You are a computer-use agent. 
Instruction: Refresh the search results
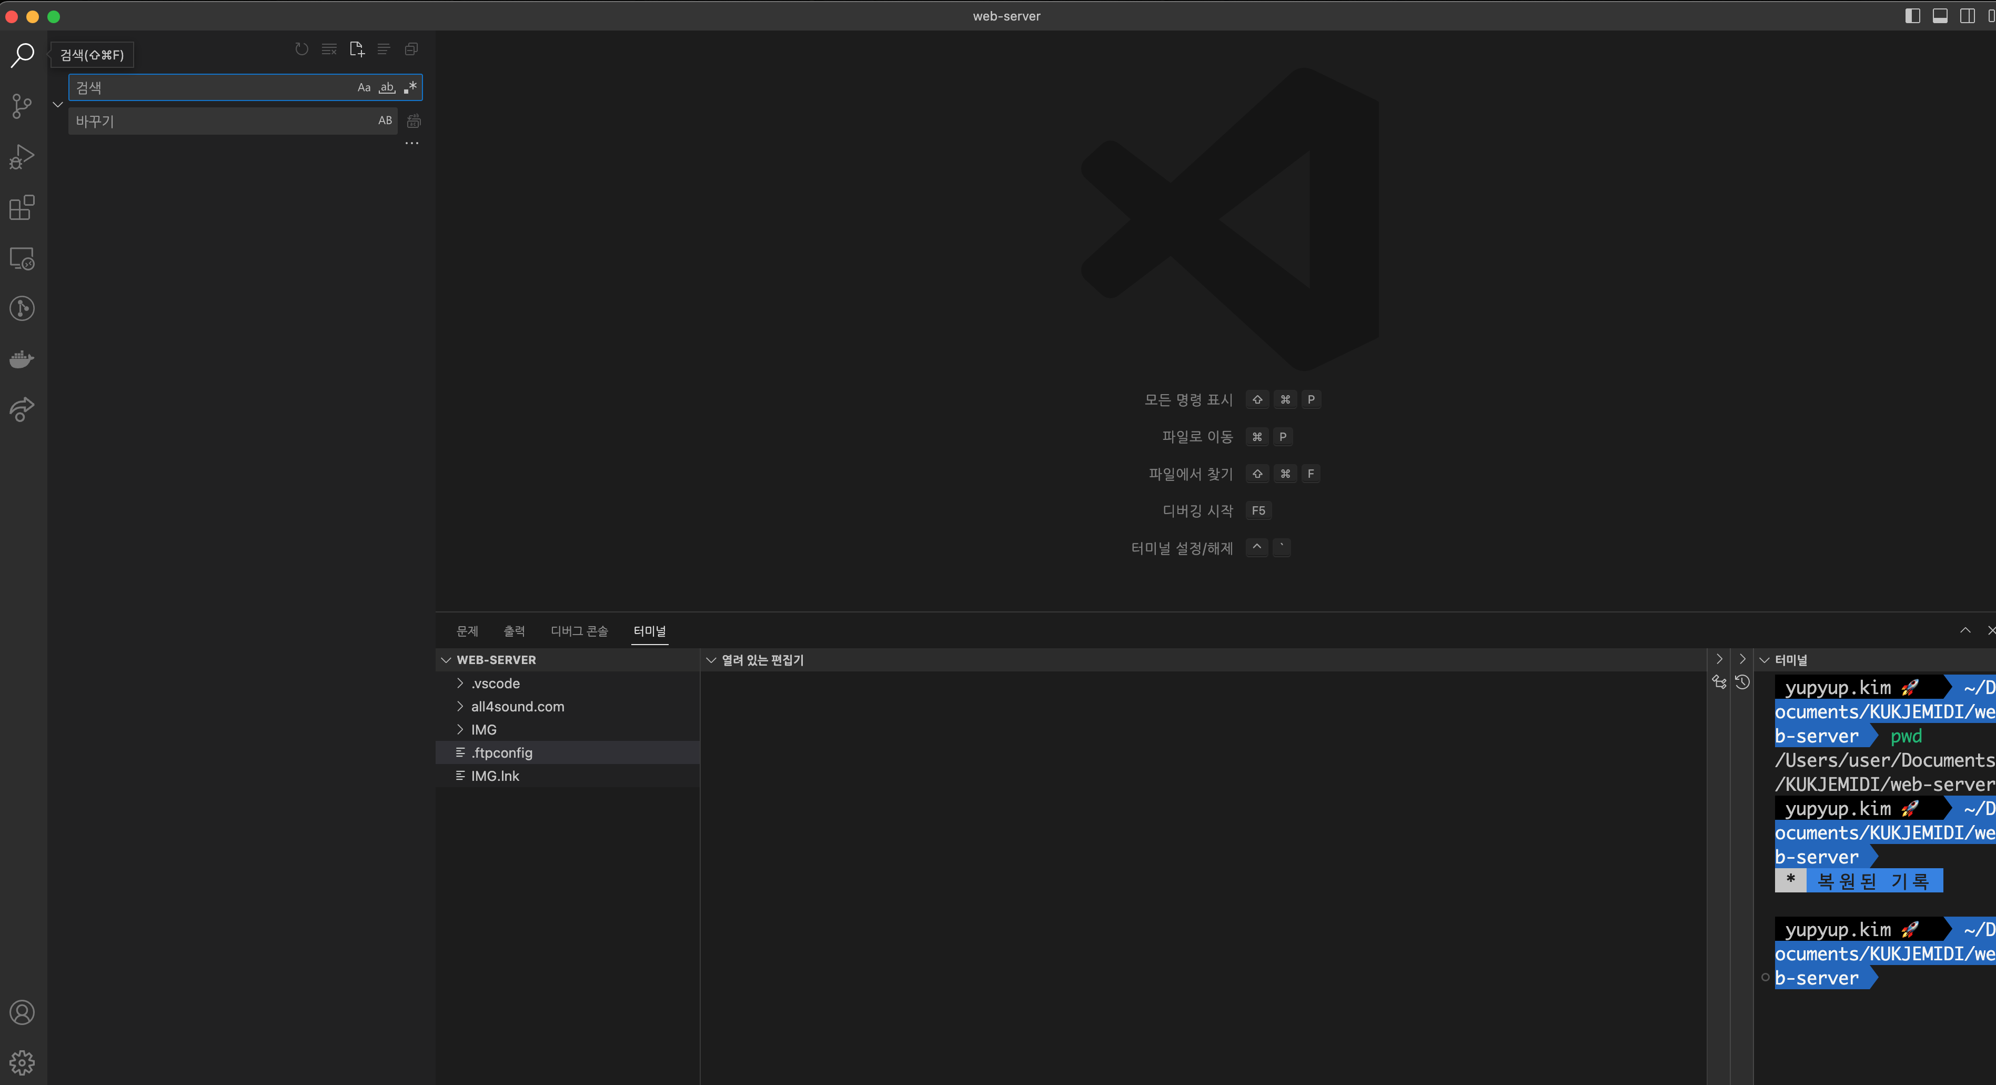click(x=301, y=48)
